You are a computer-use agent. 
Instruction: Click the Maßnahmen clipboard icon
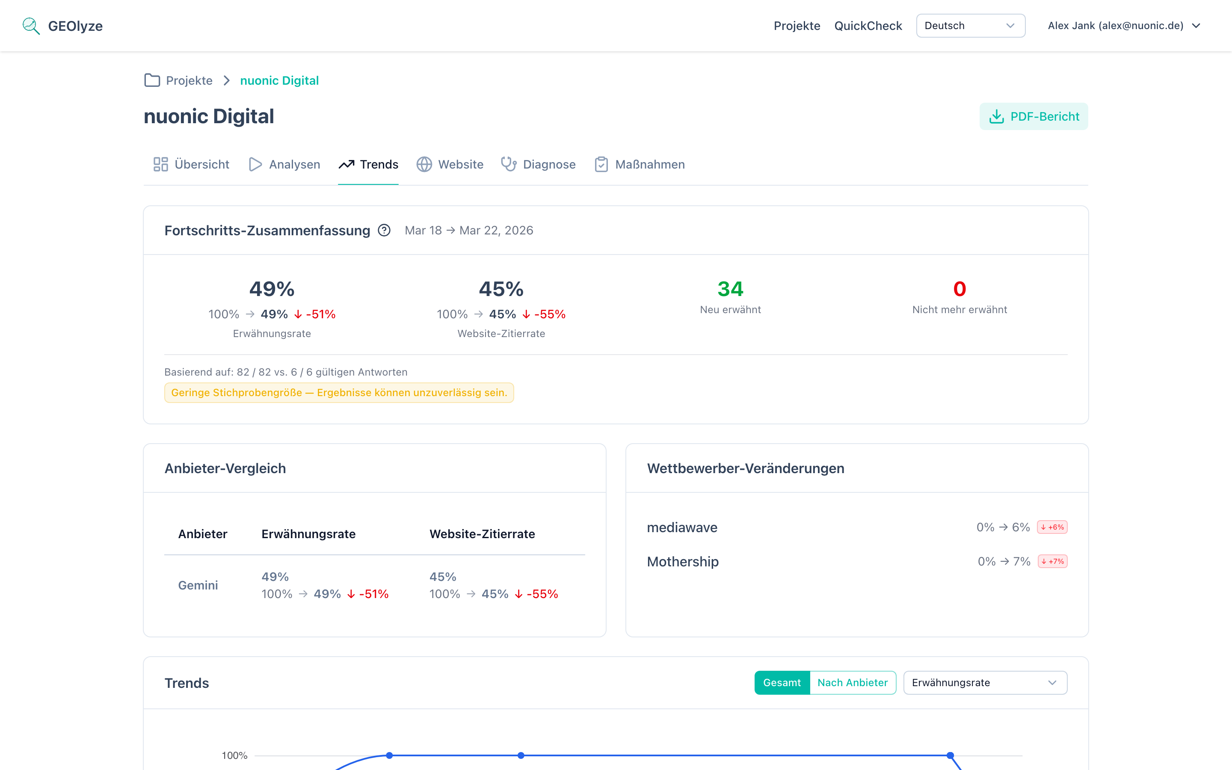point(601,165)
